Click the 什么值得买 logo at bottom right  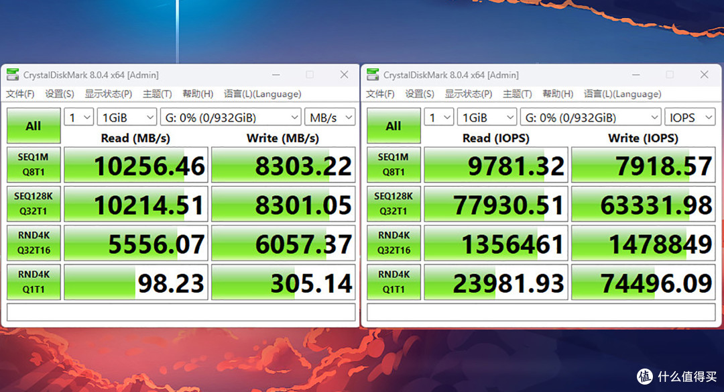pos(678,377)
